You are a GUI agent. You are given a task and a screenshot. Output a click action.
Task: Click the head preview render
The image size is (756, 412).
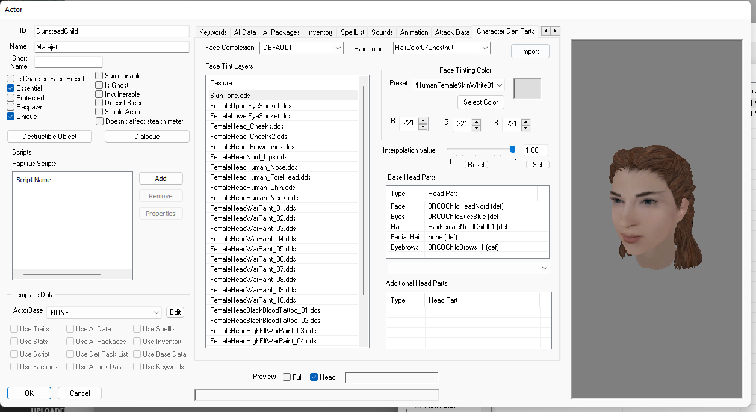pyautogui.click(x=656, y=219)
